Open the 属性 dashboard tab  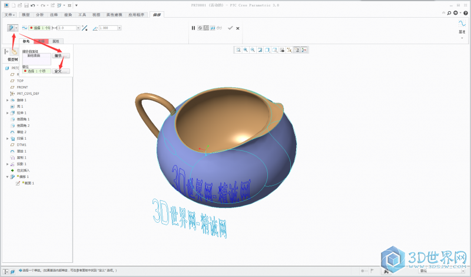[56, 41]
